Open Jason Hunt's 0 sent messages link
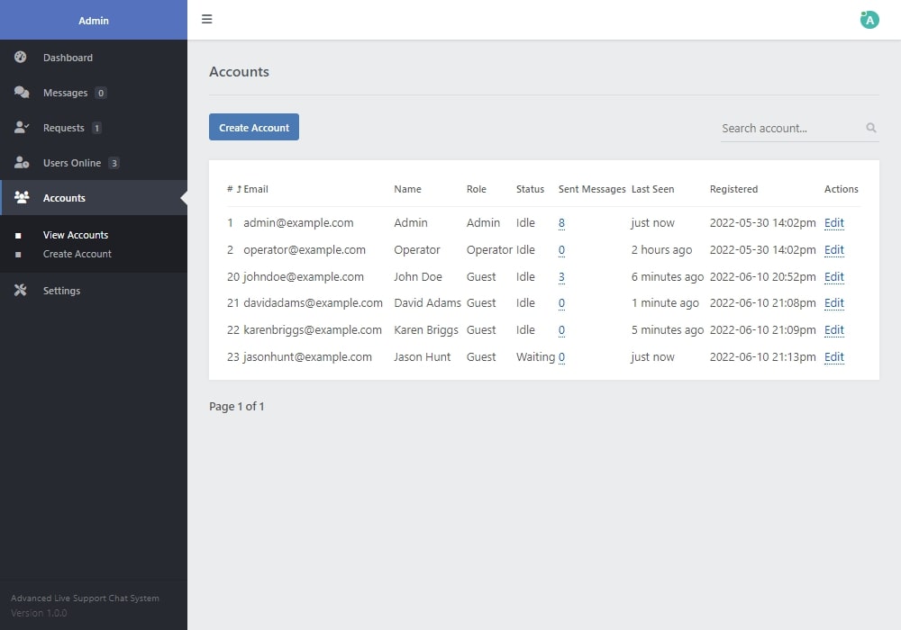 561,356
